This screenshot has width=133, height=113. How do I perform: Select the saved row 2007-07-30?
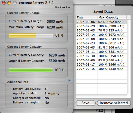click(101, 56)
